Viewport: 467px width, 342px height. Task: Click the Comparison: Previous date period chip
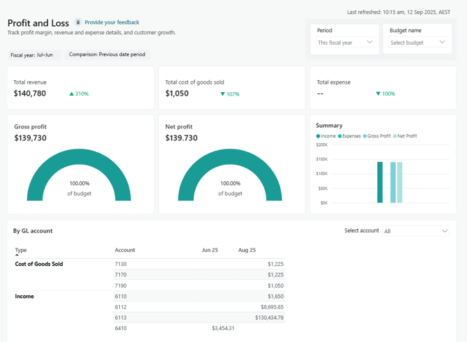click(x=107, y=54)
